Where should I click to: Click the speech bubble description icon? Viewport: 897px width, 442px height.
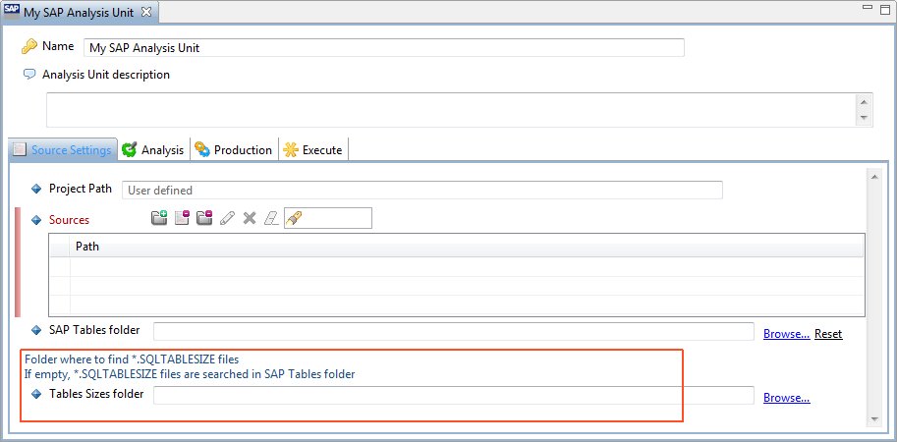(x=29, y=75)
